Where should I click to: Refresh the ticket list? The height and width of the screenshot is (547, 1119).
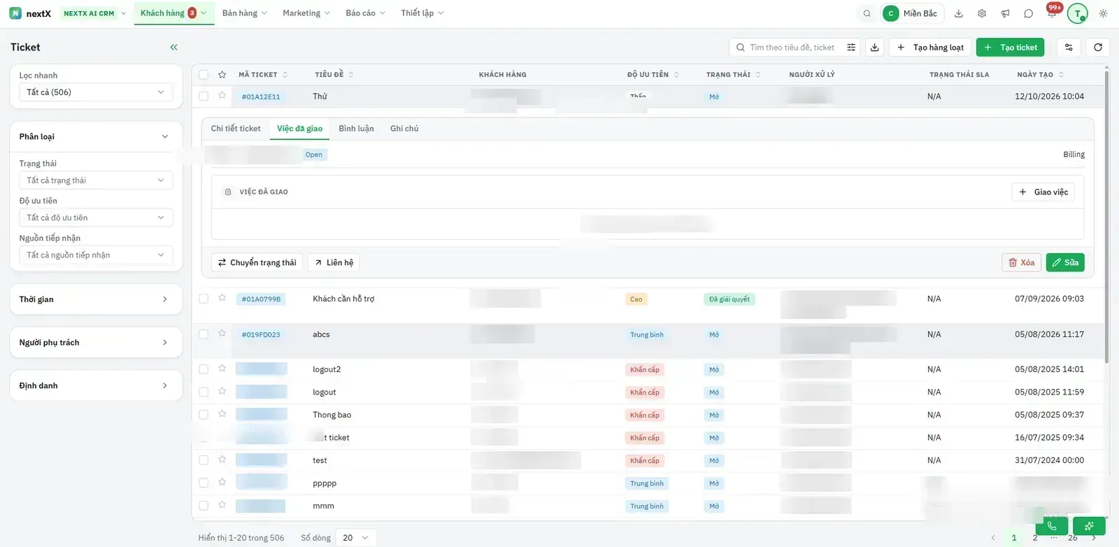(1098, 48)
